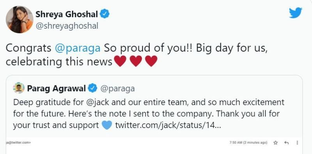Click the blue heart emoji in quoted tweet

107,125
